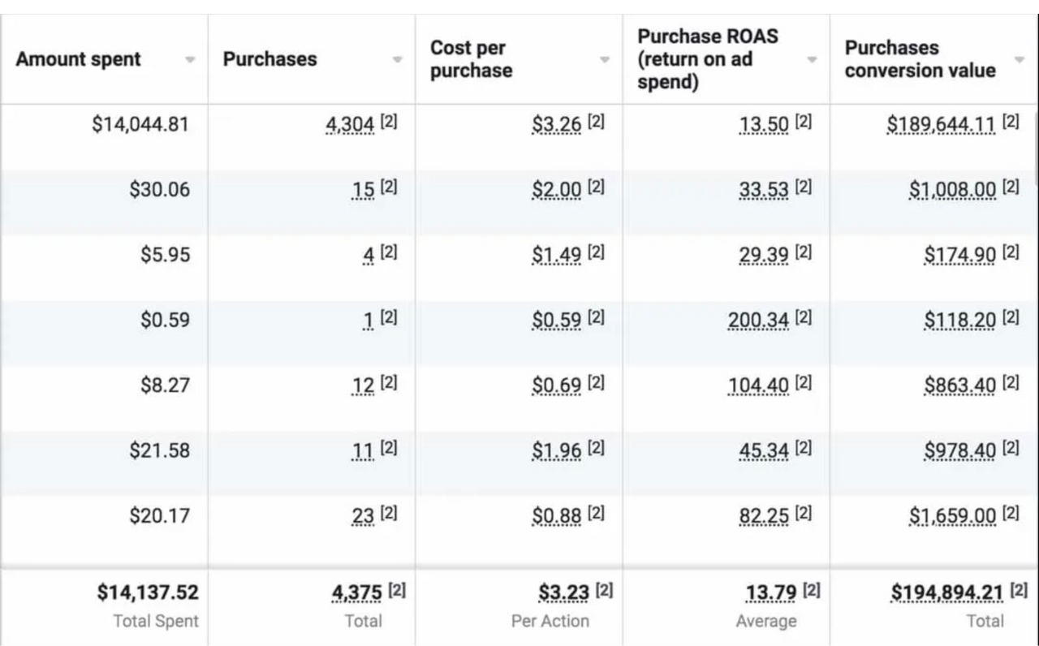Click the $189,644.11 conversion value
This screenshot has width=1039, height=646.
(x=941, y=125)
